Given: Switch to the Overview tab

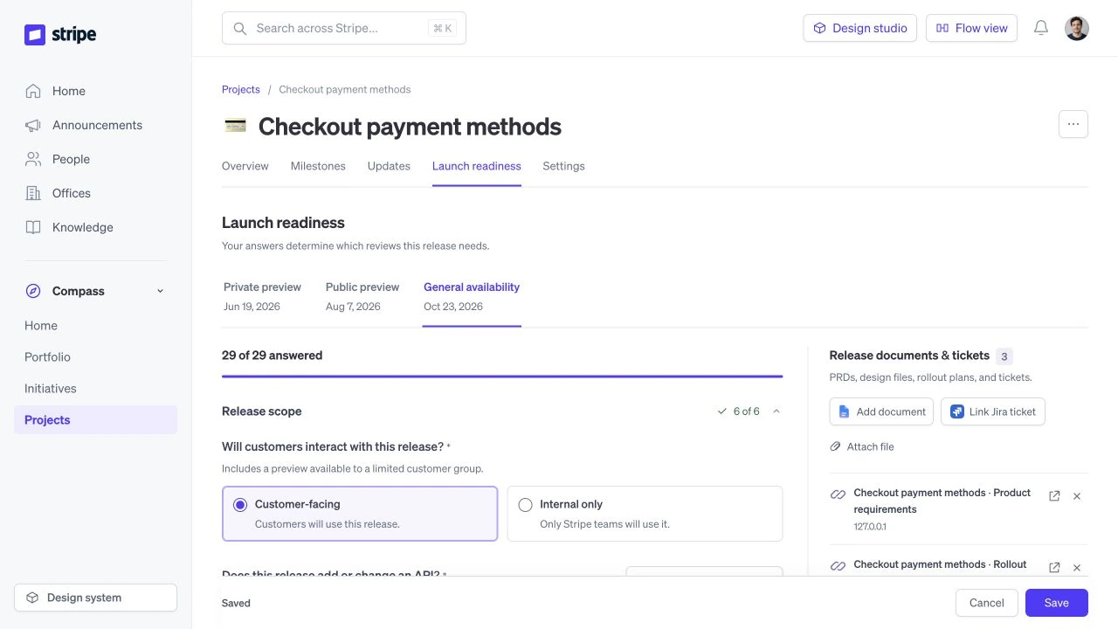Looking at the screenshot, I should tap(245, 166).
